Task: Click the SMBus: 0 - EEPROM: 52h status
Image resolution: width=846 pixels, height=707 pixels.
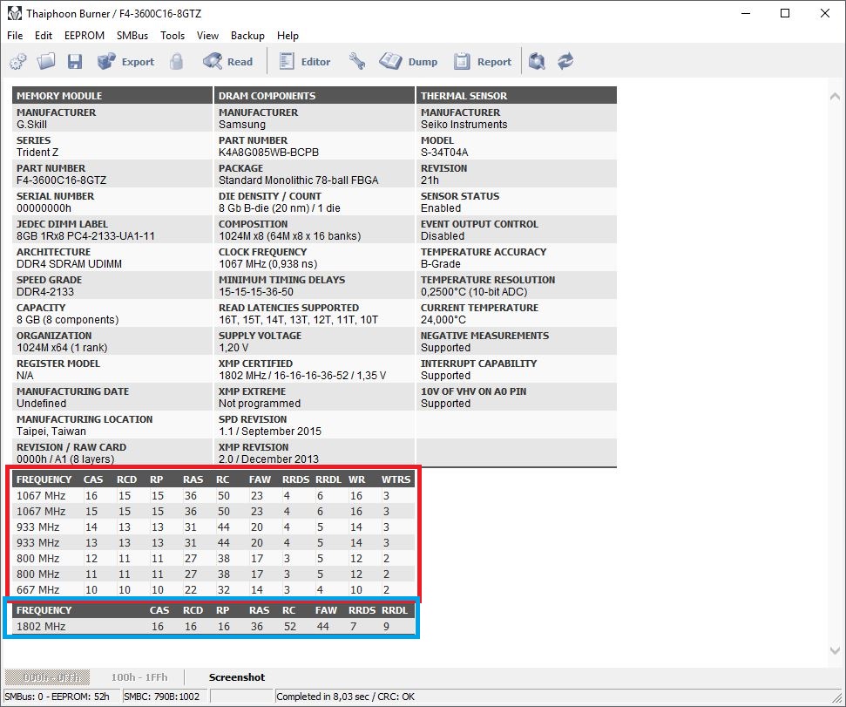Action: 58,697
